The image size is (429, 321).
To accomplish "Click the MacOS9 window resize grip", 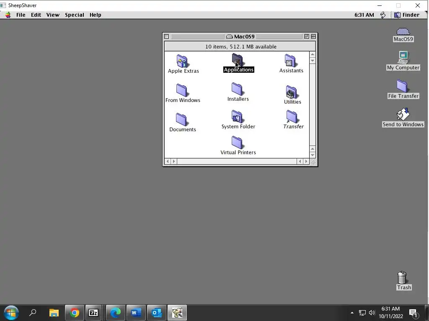I will (x=313, y=162).
